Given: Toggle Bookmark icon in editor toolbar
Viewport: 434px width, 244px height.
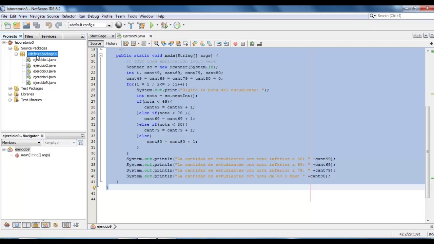Looking at the screenshot, I should click(x=209, y=44).
